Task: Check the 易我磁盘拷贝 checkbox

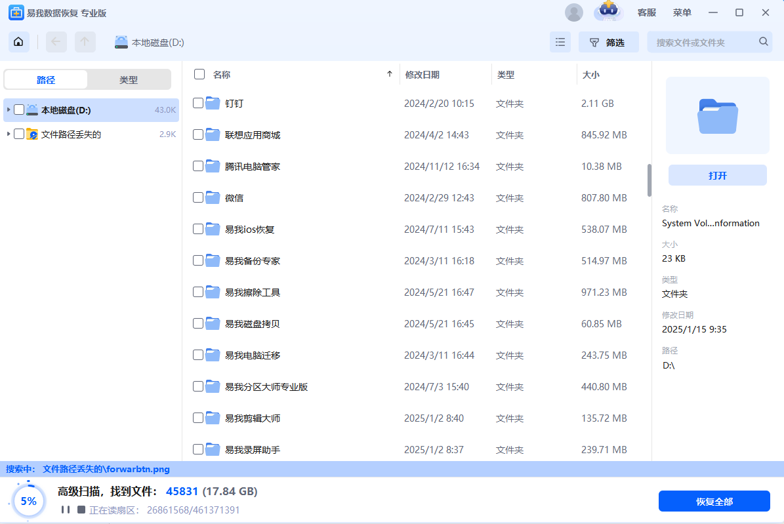Action: [x=198, y=323]
